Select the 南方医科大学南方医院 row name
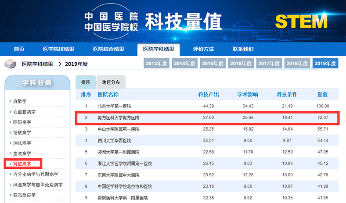Image resolution: width=346 pixels, height=203 pixels. pyautogui.click(x=119, y=118)
